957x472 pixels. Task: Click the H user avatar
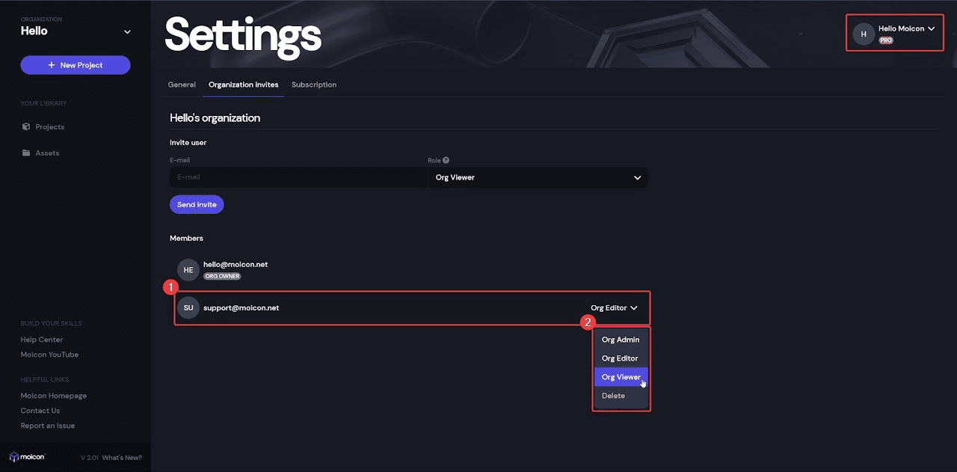[x=864, y=34]
